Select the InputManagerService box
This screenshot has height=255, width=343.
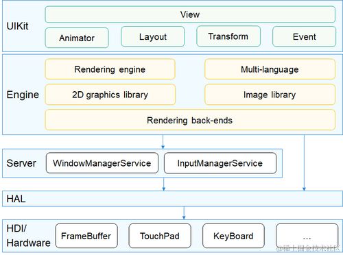coord(220,163)
